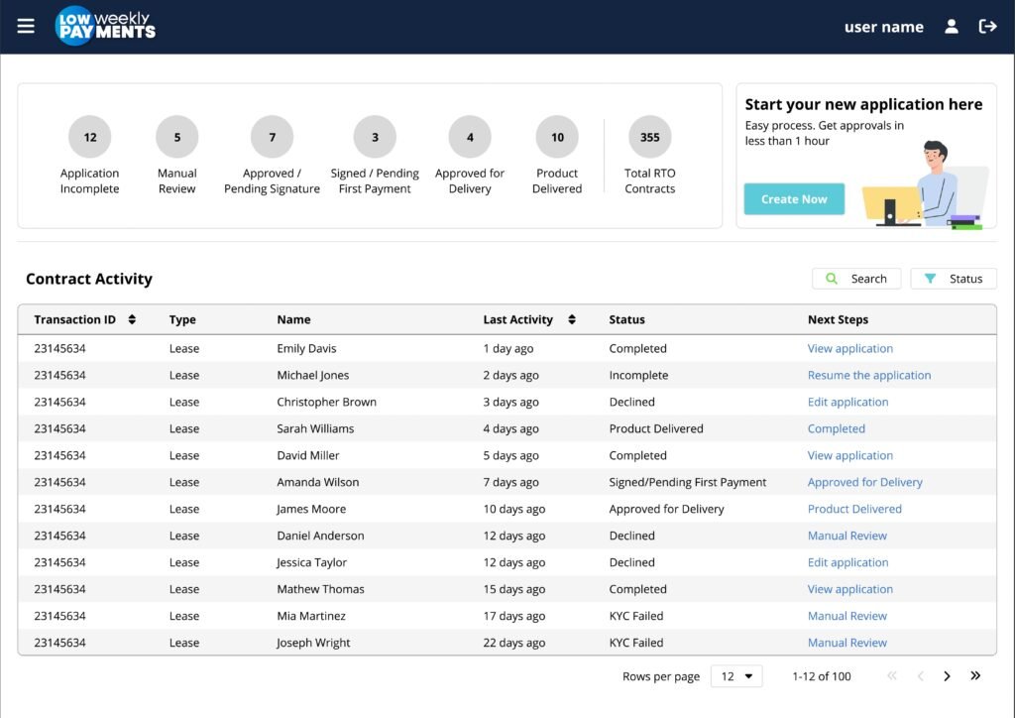
Task: Click Approved for Delivery link for Amanda Wilson
Action: coord(864,483)
